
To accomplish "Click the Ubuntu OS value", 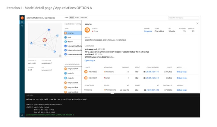I will pos(172,31).
